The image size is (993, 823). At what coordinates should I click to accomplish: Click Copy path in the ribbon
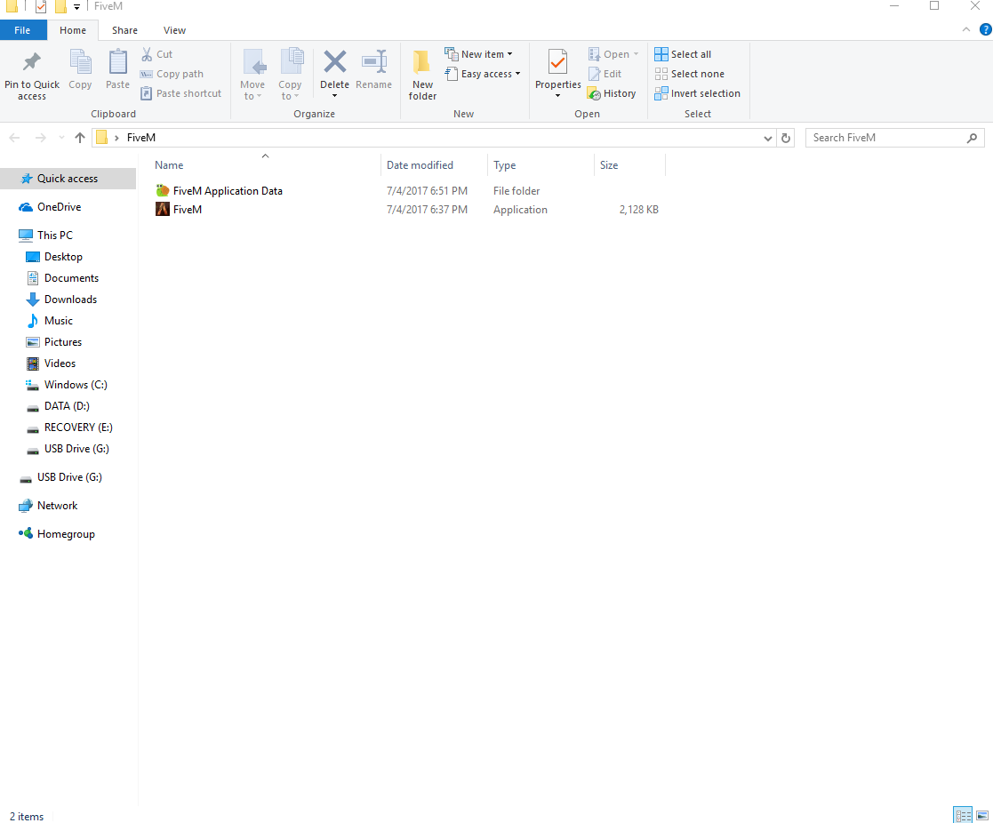(172, 74)
